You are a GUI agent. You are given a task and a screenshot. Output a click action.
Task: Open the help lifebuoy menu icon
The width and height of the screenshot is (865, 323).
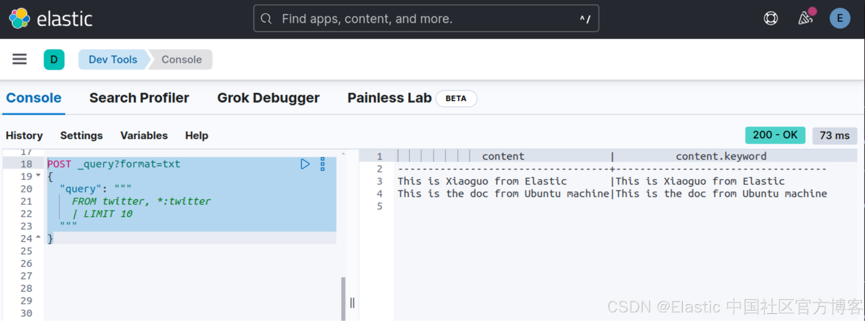pyautogui.click(x=770, y=19)
